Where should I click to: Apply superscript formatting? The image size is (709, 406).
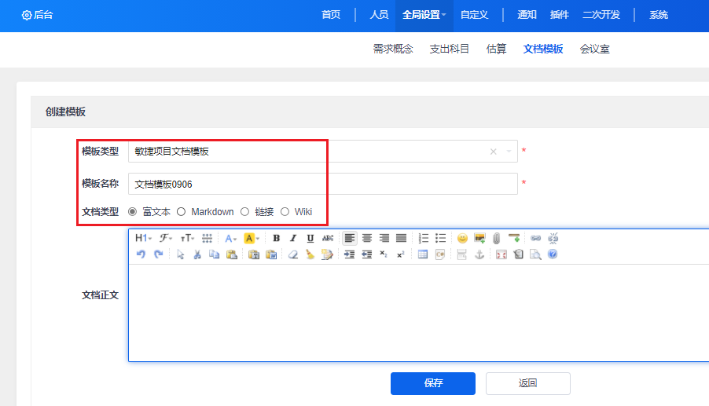coord(401,254)
